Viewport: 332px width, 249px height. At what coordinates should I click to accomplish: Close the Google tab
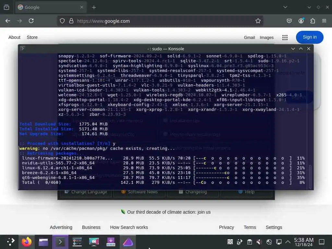pyautogui.click(x=82, y=7)
